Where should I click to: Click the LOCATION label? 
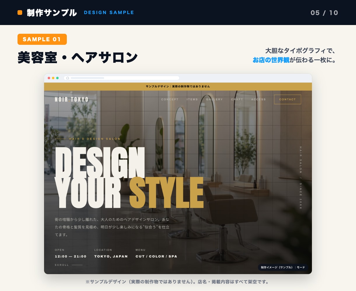click(x=103, y=250)
